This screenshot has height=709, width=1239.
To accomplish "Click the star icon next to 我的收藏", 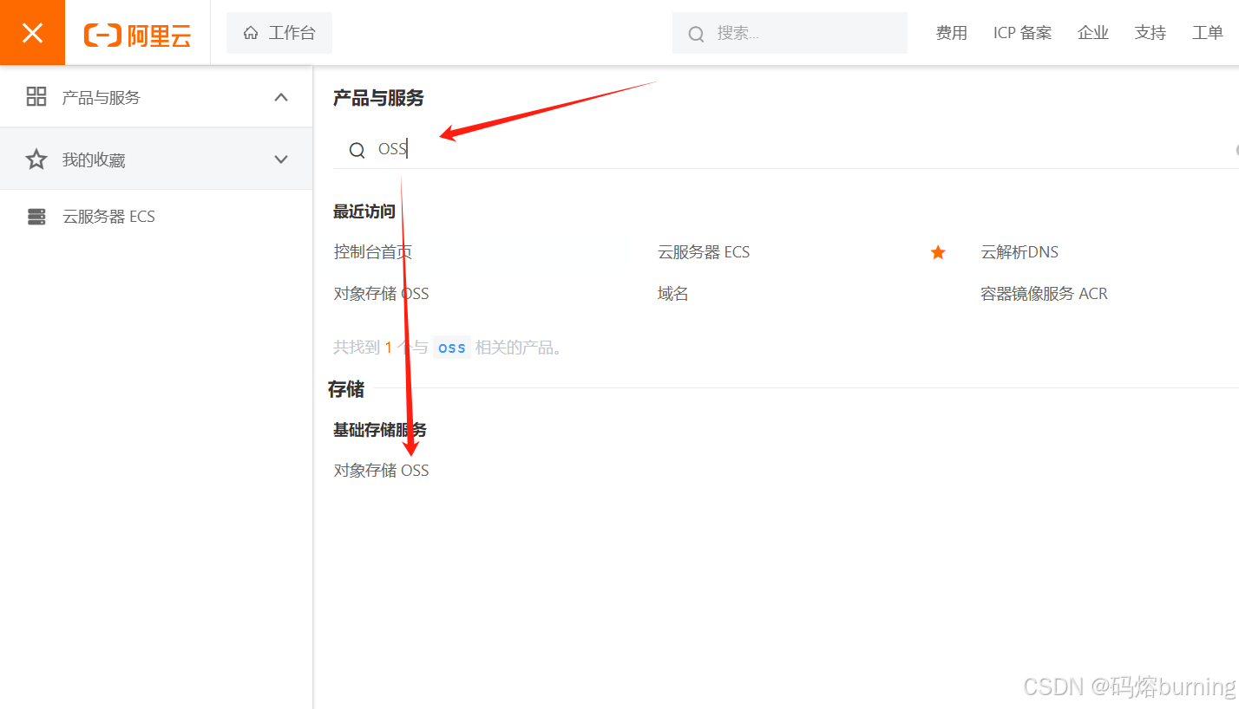I will coord(36,159).
